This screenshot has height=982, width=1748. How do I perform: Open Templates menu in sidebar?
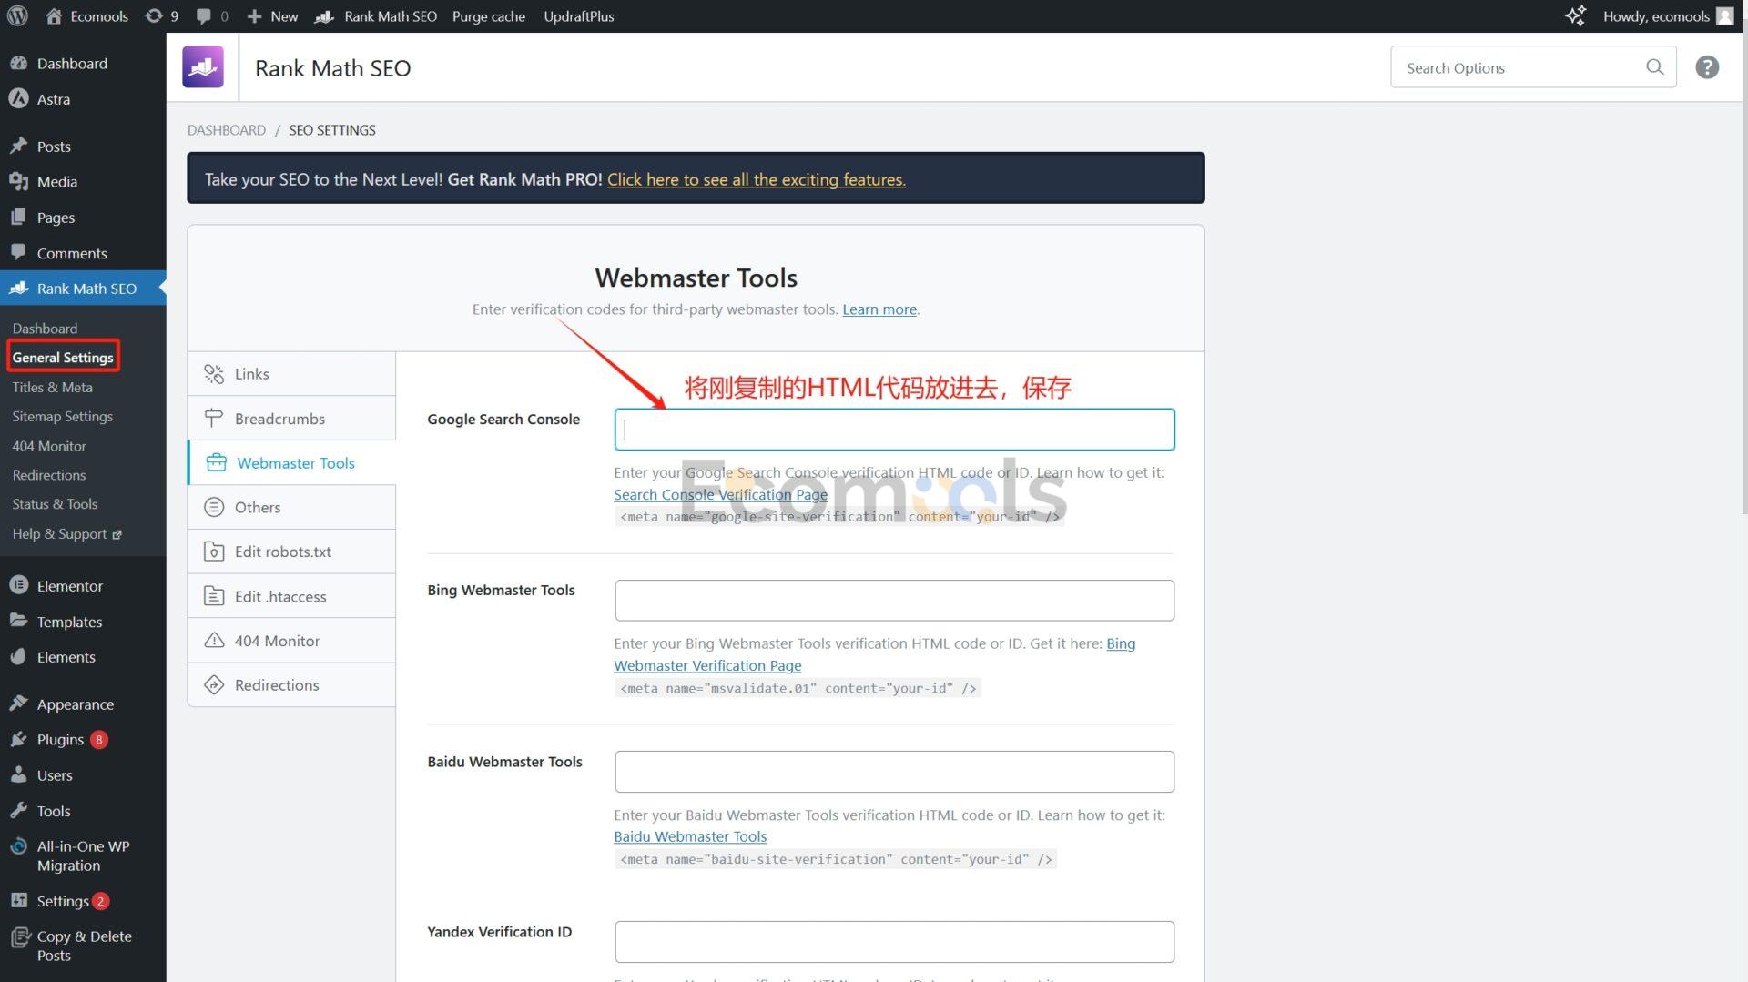pos(83,622)
